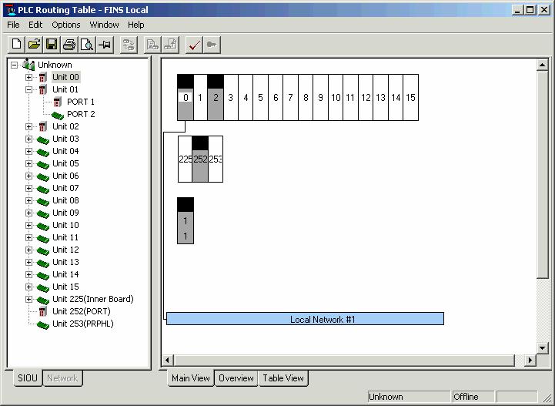Expand the Unit 00 tree node
This screenshot has height=406, width=555.
28,77
